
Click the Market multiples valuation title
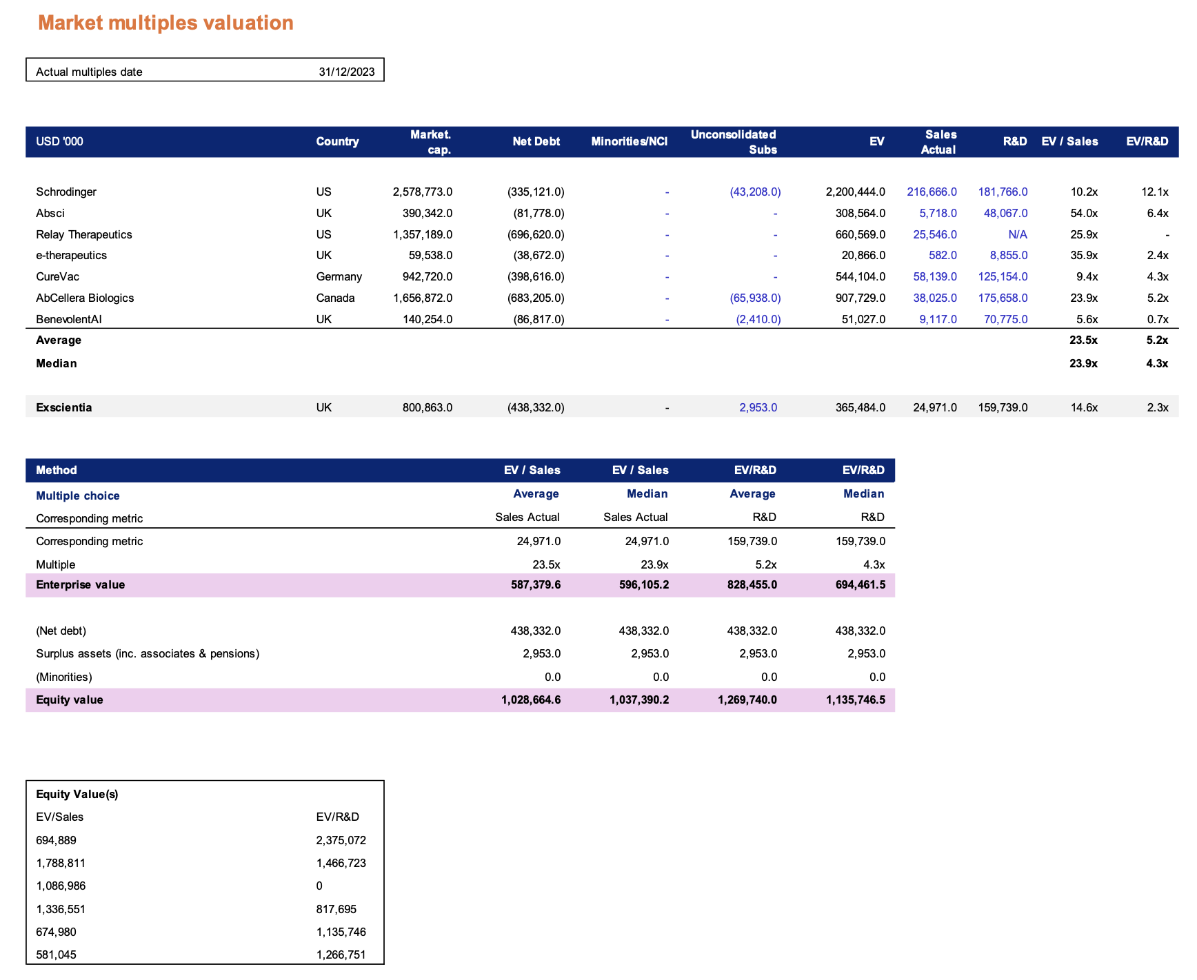(x=165, y=23)
